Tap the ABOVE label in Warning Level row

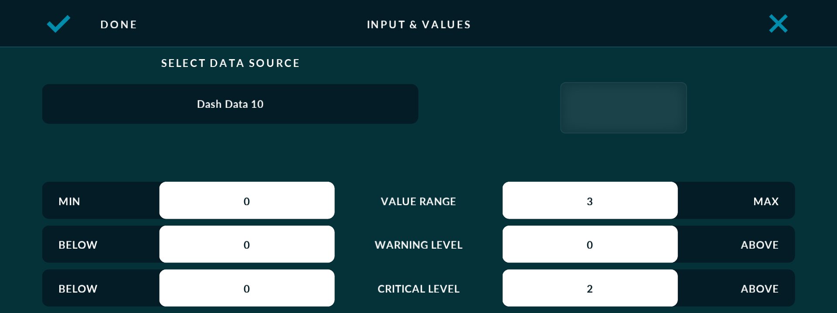point(759,245)
